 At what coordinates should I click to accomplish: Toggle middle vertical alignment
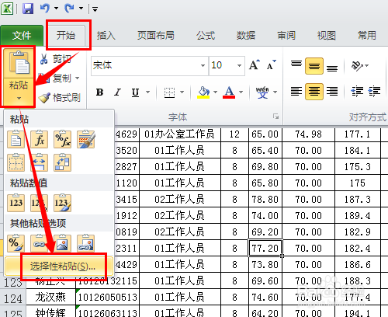(314, 66)
